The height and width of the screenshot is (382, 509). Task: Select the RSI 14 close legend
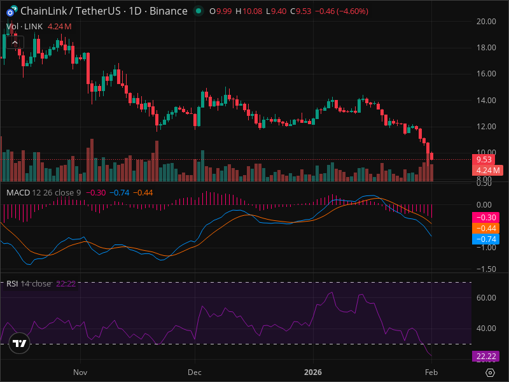click(29, 283)
